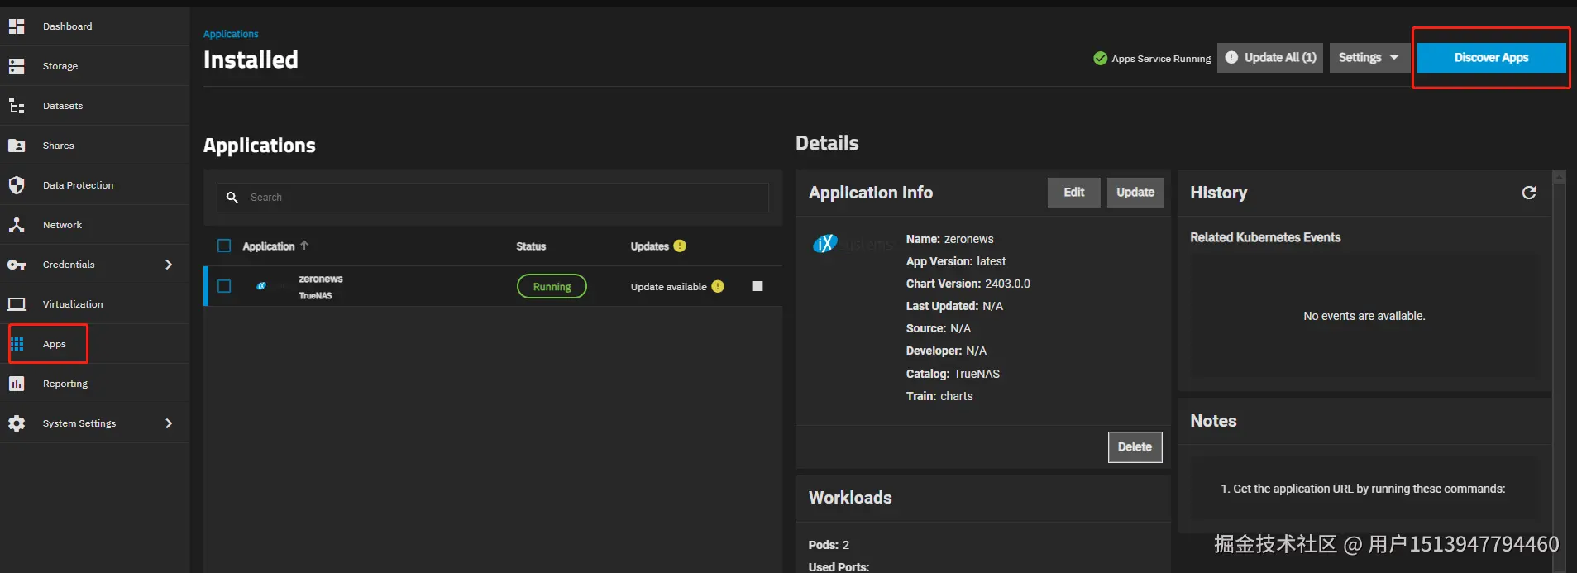The height and width of the screenshot is (573, 1577).
Task: Toggle the select-all applications checkbox
Action: click(224, 246)
